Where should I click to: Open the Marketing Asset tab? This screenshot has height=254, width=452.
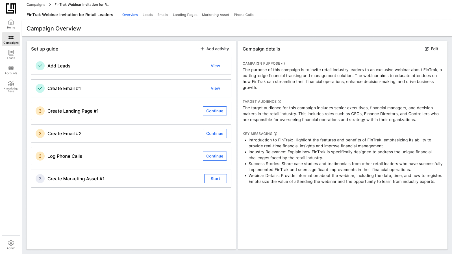(215, 15)
